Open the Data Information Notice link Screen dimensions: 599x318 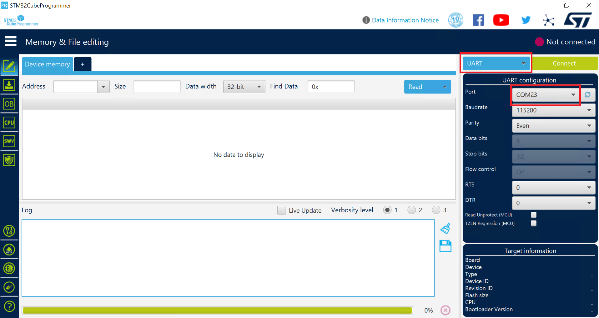point(405,20)
